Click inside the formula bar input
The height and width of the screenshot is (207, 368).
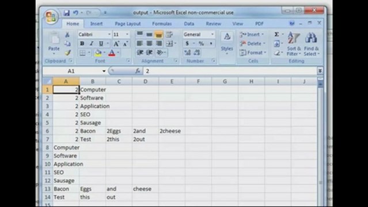point(230,71)
